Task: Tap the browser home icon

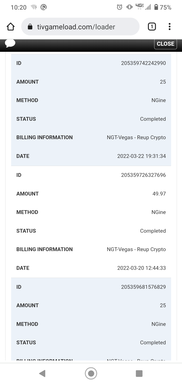Action: pyautogui.click(x=11, y=27)
